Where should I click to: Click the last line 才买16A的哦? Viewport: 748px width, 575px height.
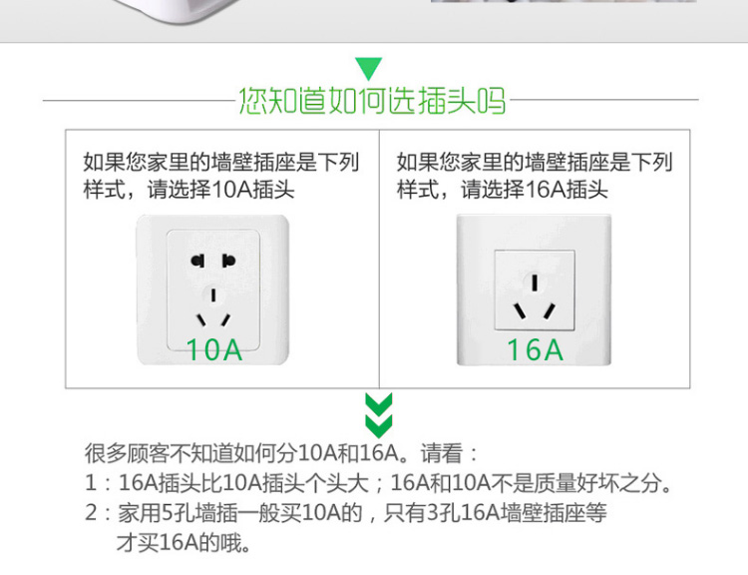click(185, 543)
